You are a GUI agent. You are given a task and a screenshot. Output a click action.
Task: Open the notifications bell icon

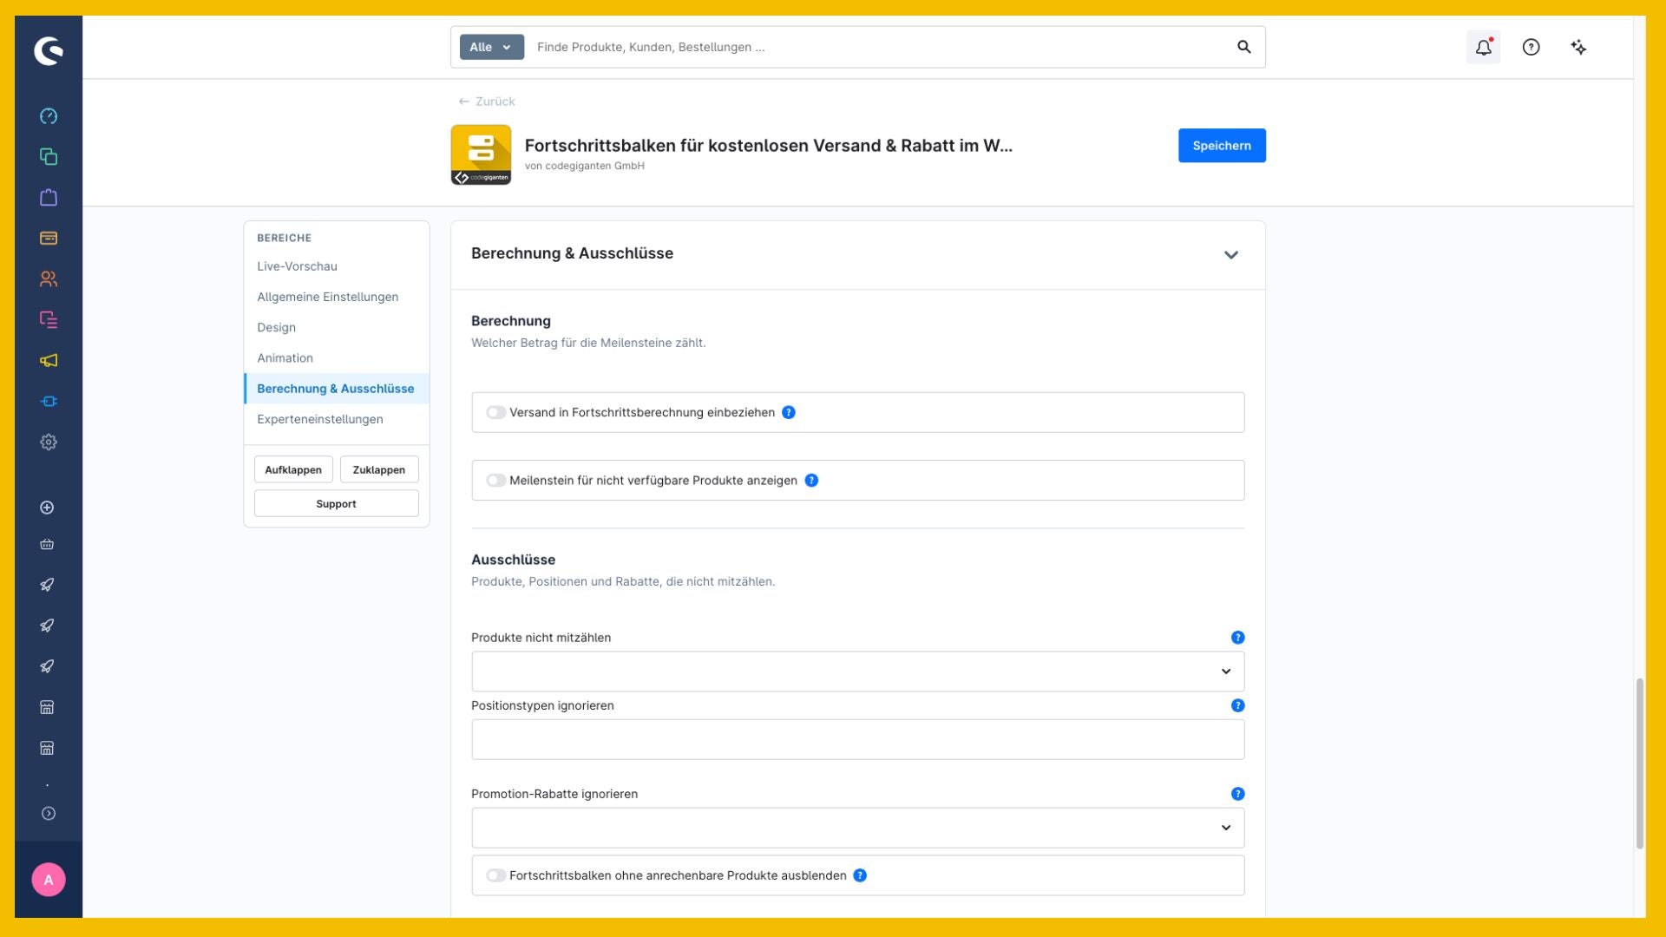pyautogui.click(x=1484, y=48)
